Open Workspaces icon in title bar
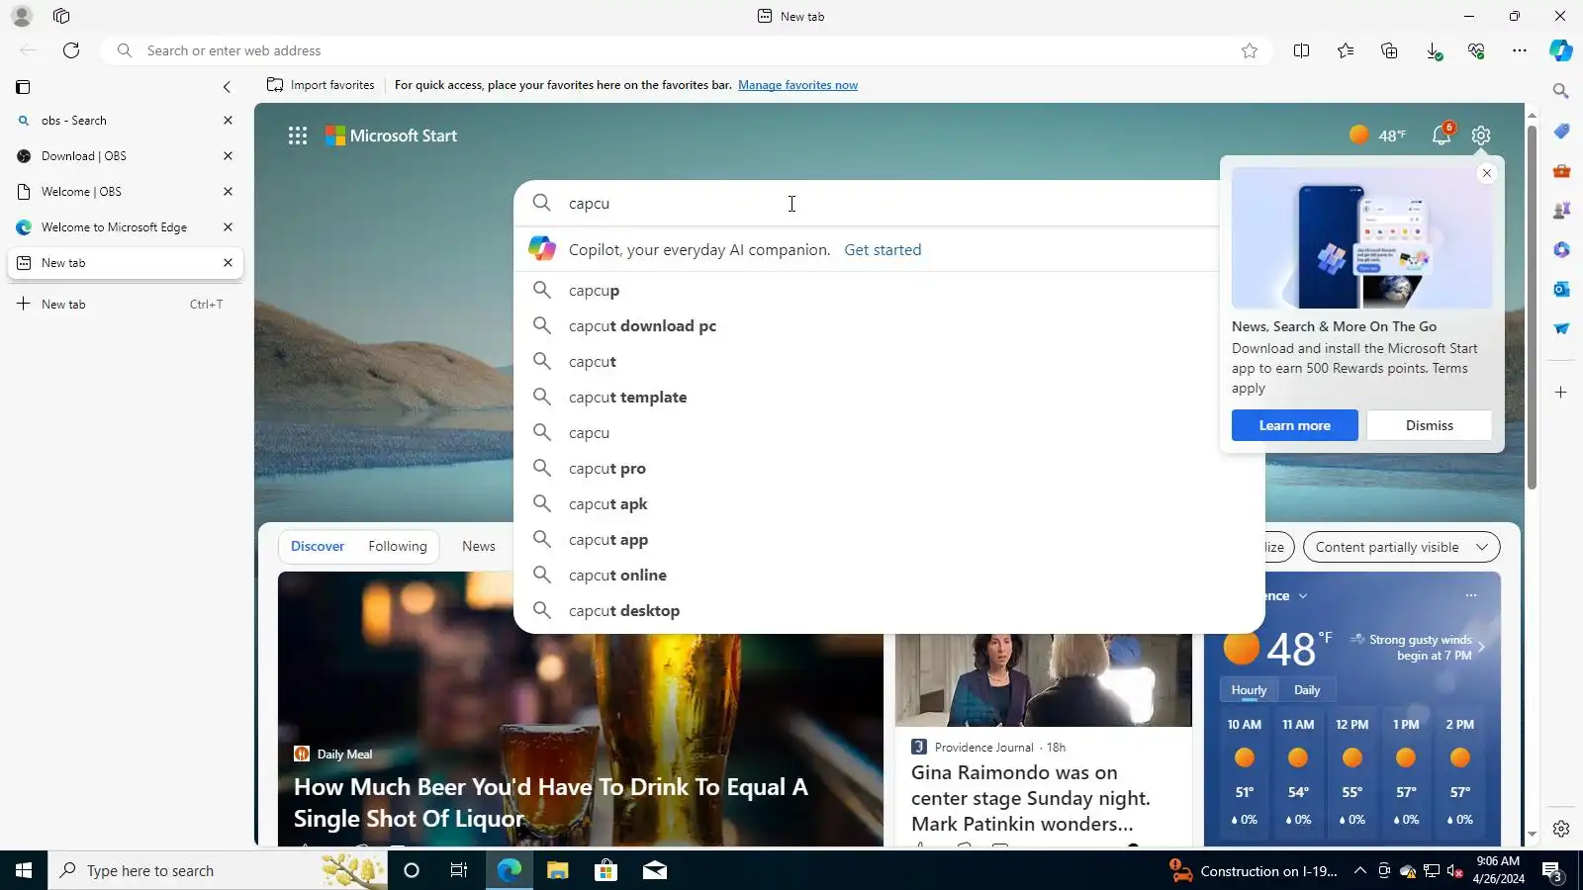 pyautogui.click(x=61, y=16)
